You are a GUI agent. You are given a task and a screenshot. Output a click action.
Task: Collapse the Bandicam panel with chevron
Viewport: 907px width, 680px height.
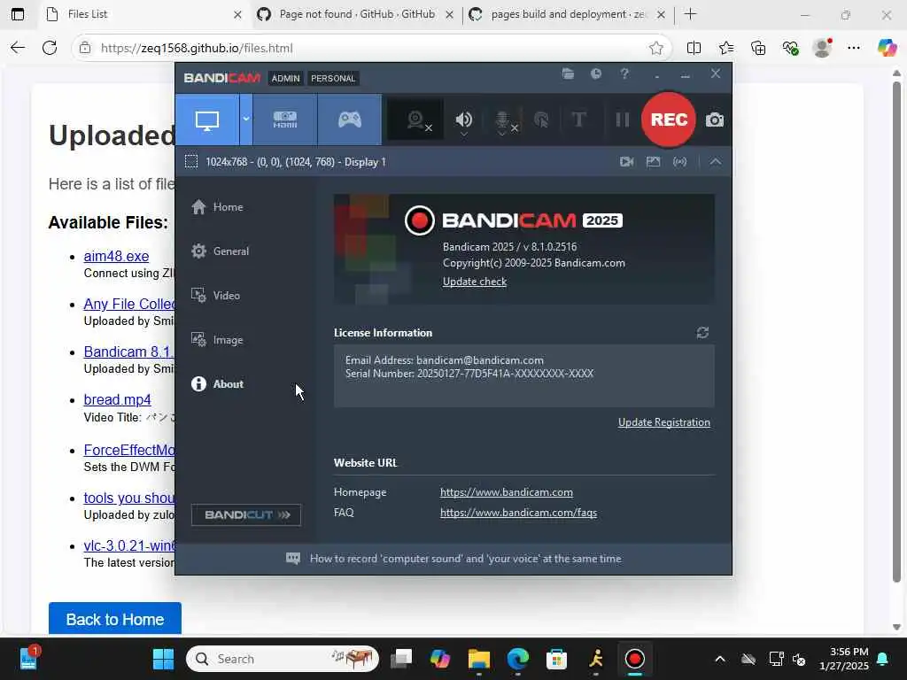pos(715,162)
